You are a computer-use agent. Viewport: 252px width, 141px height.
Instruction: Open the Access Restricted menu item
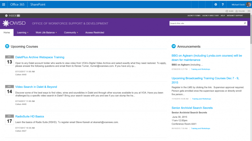click(x=95, y=33)
